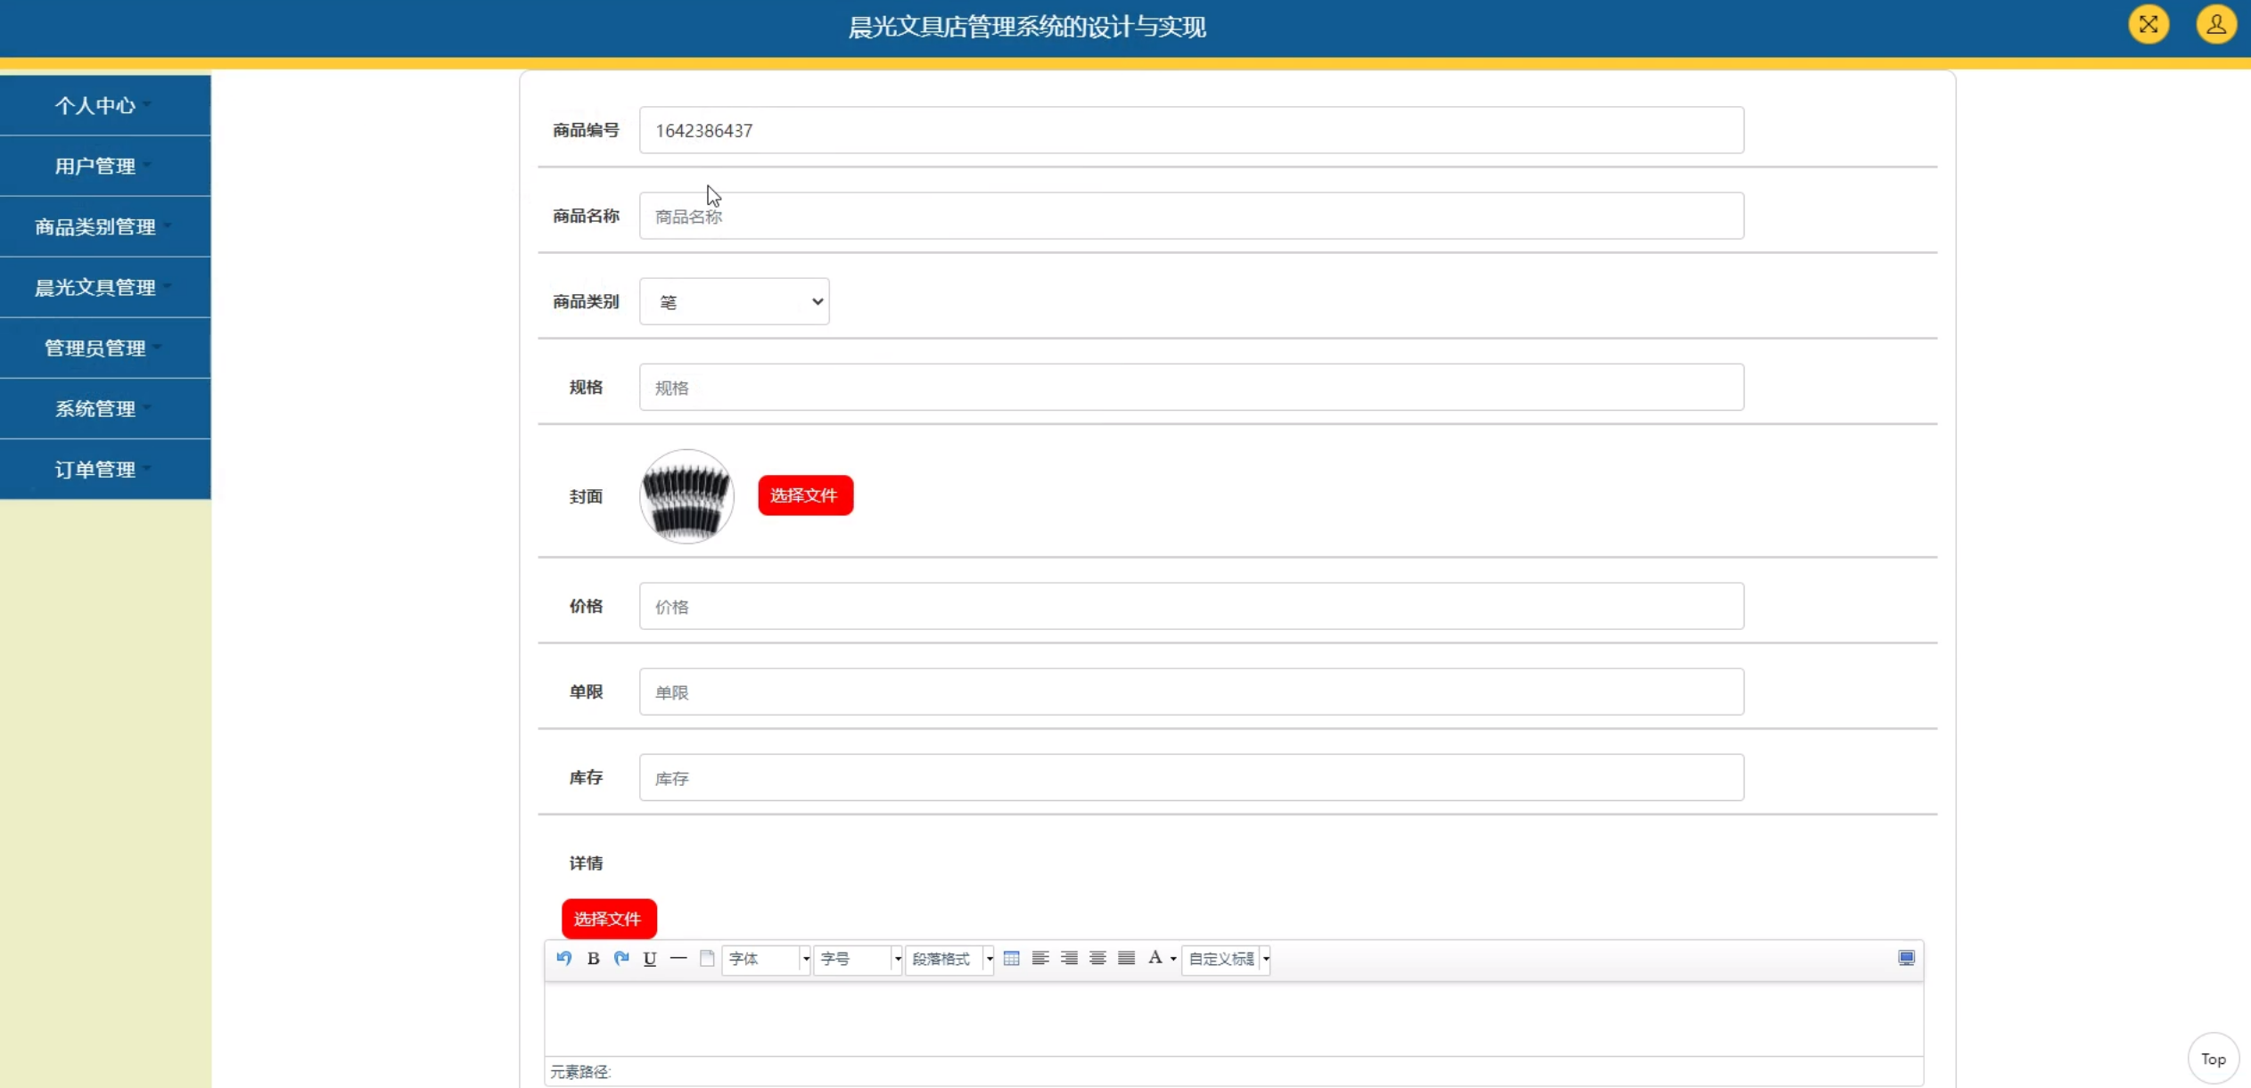Image resolution: width=2251 pixels, height=1088 pixels.
Task: Click the Top back-to-top button
Action: tap(2213, 1059)
